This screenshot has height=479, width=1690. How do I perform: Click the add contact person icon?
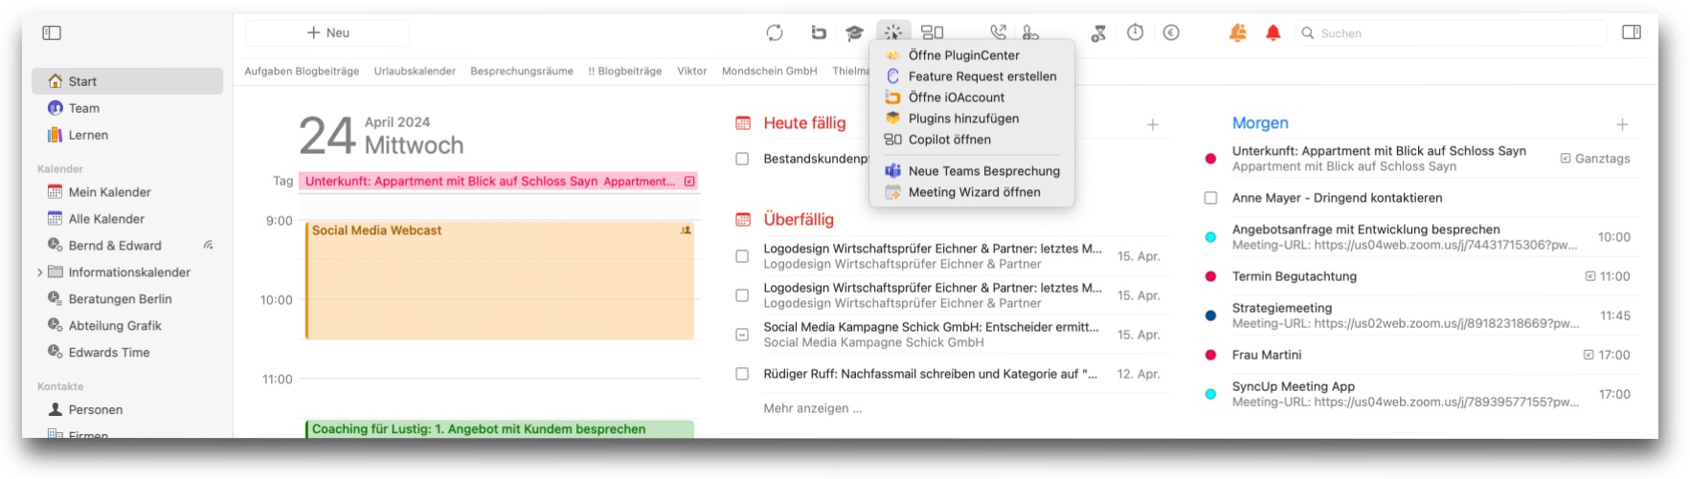point(1030,33)
